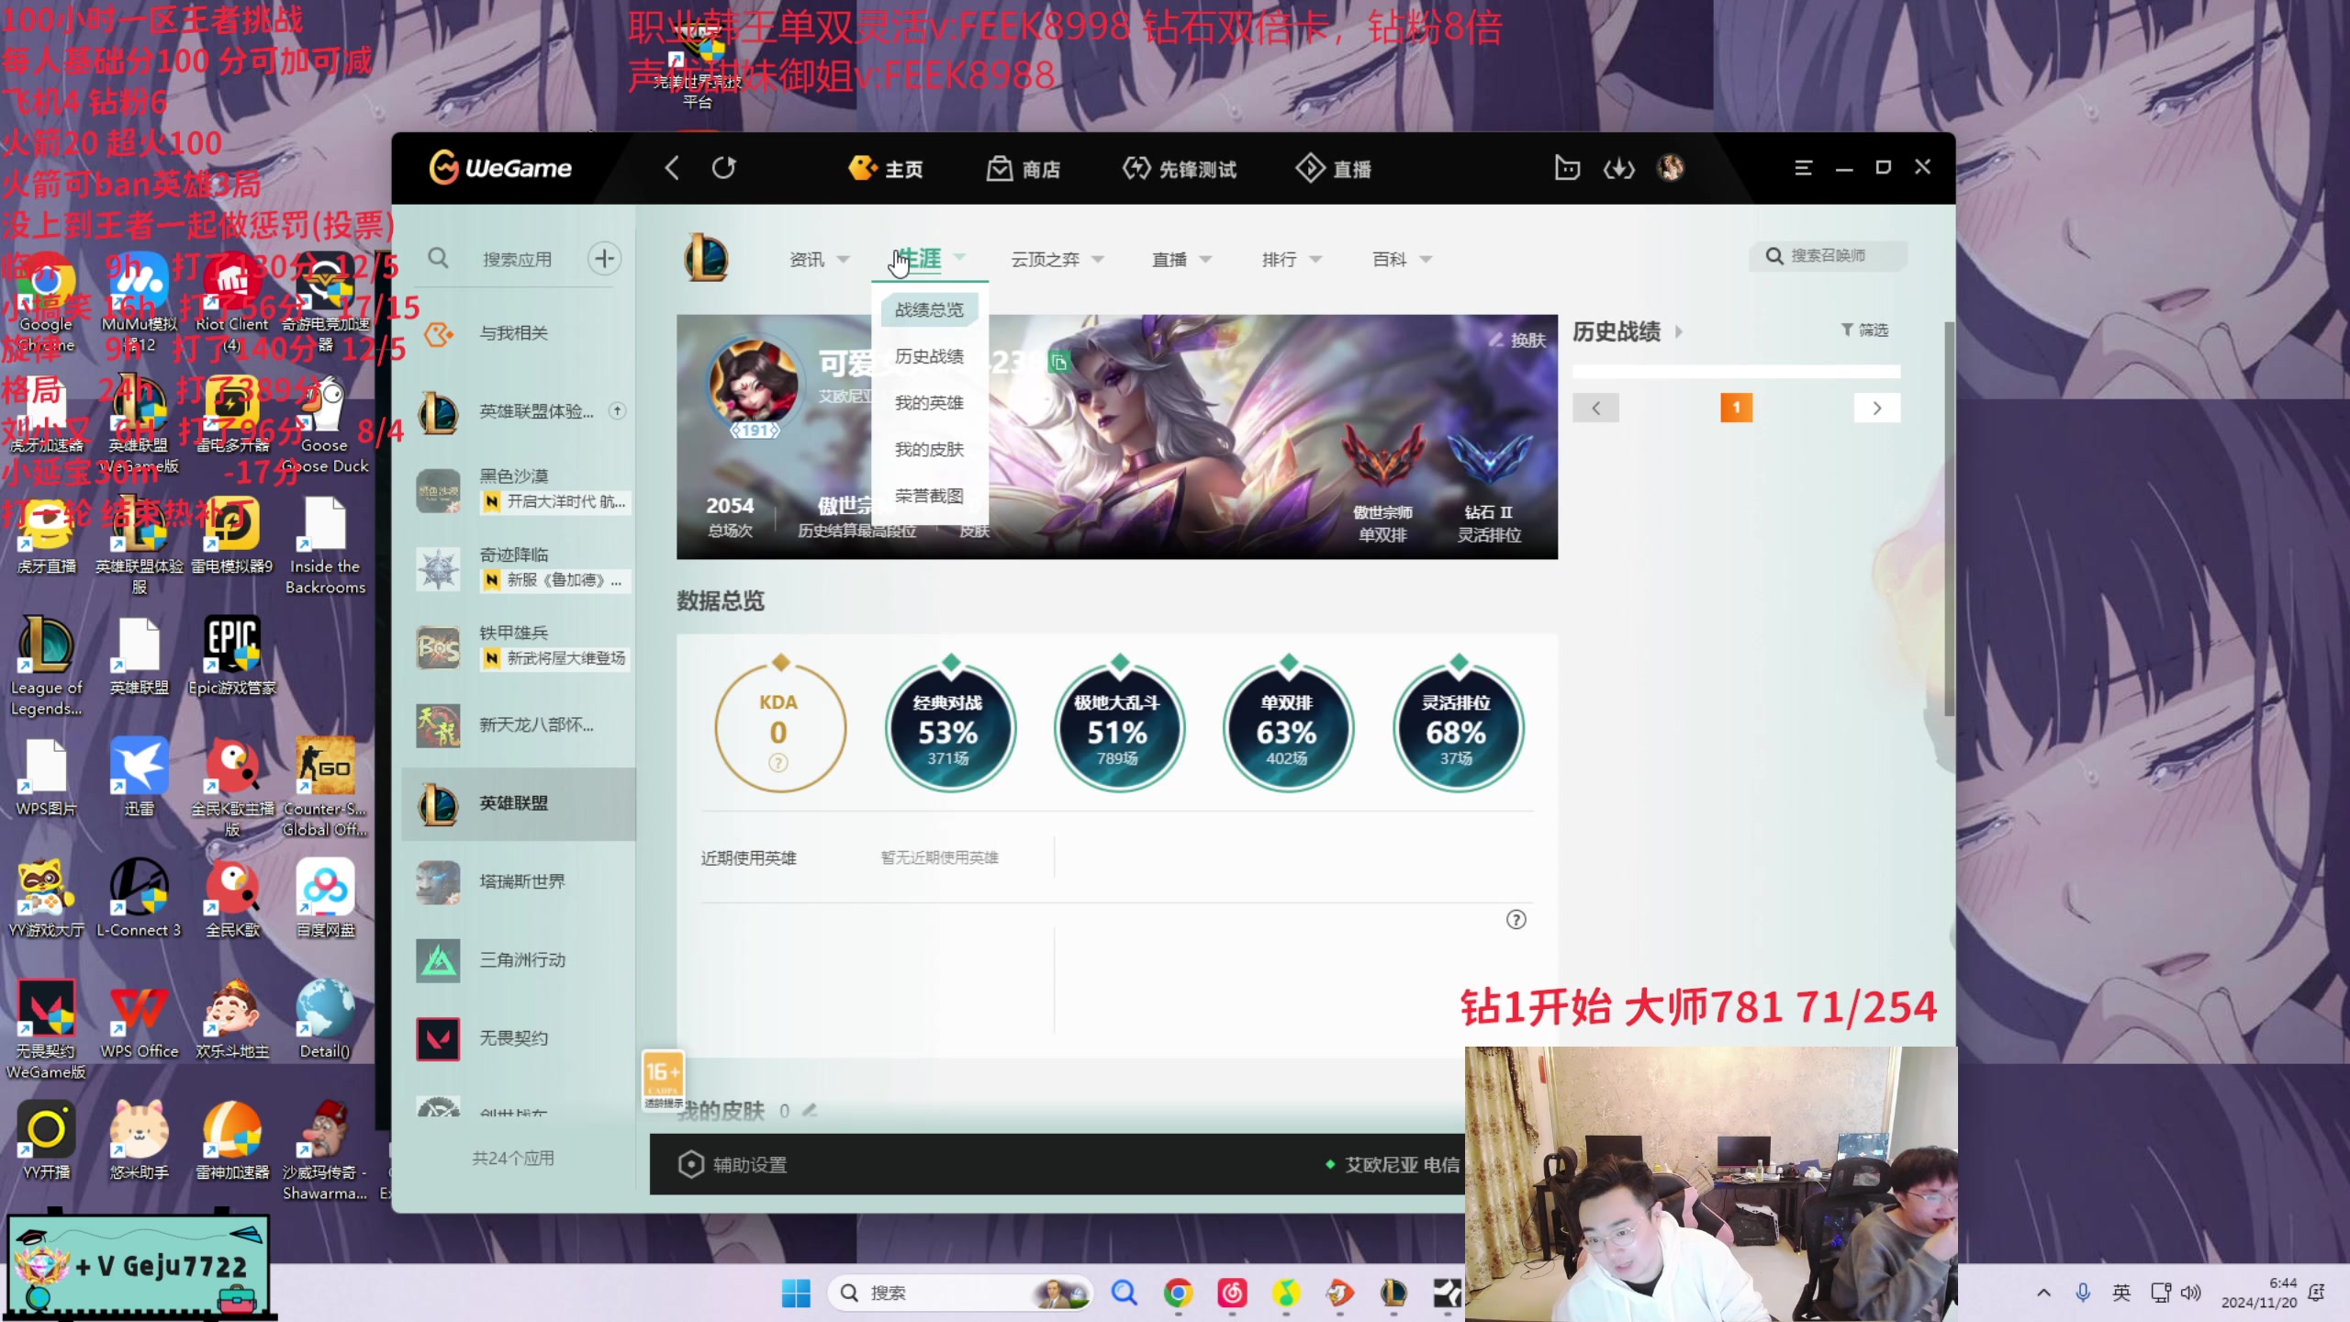Click the search apps magnifier icon
The width and height of the screenshot is (2350, 1322).
pos(439,258)
